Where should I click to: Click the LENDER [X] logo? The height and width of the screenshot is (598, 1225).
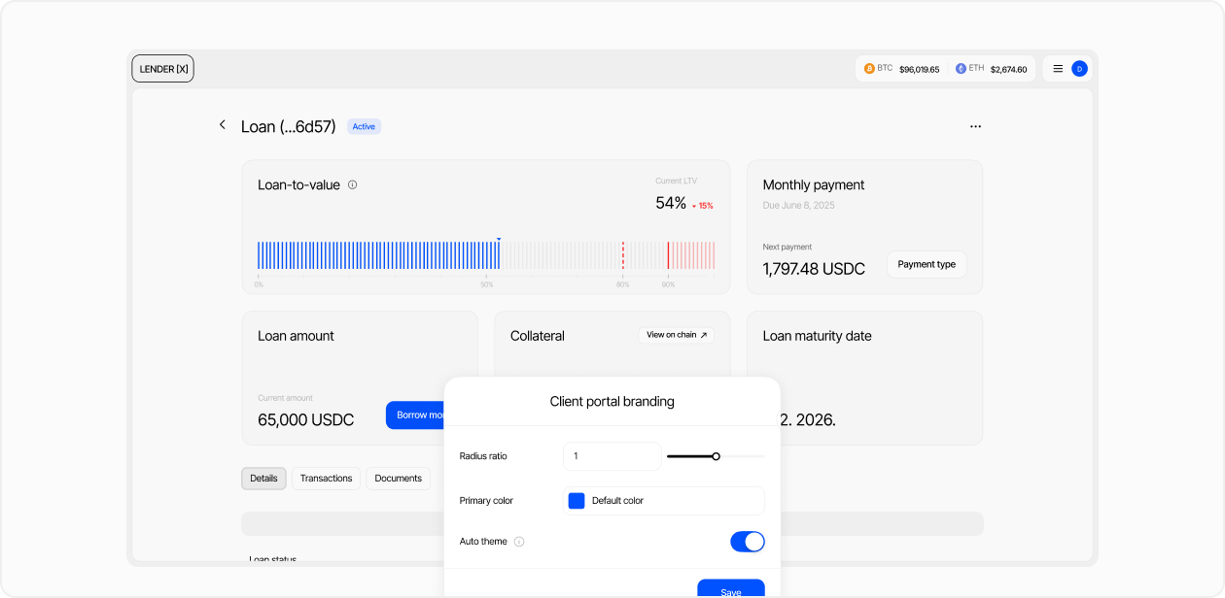162,69
